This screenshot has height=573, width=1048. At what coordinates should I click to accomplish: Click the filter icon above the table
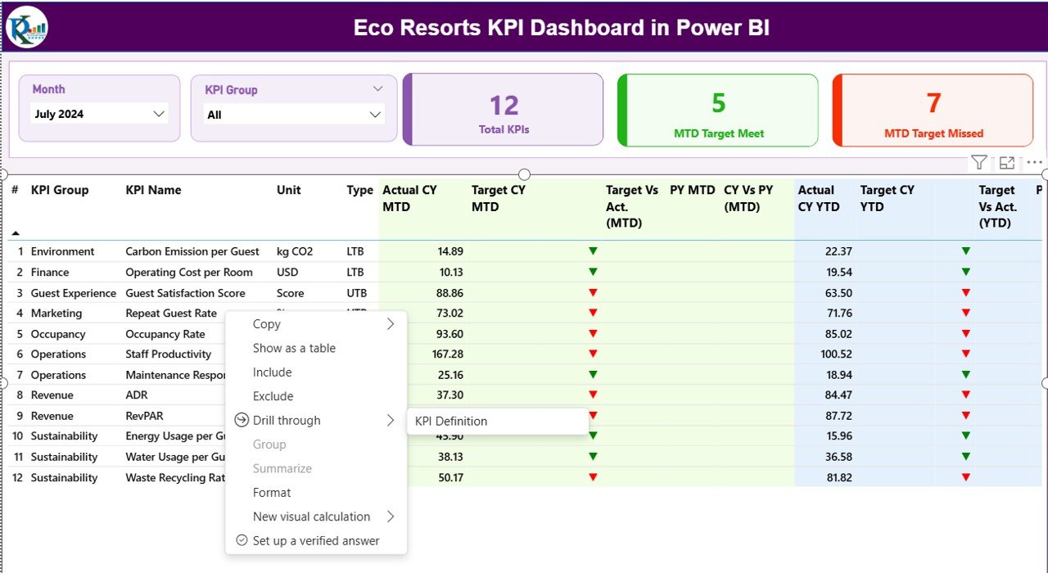[x=978, y=162]
